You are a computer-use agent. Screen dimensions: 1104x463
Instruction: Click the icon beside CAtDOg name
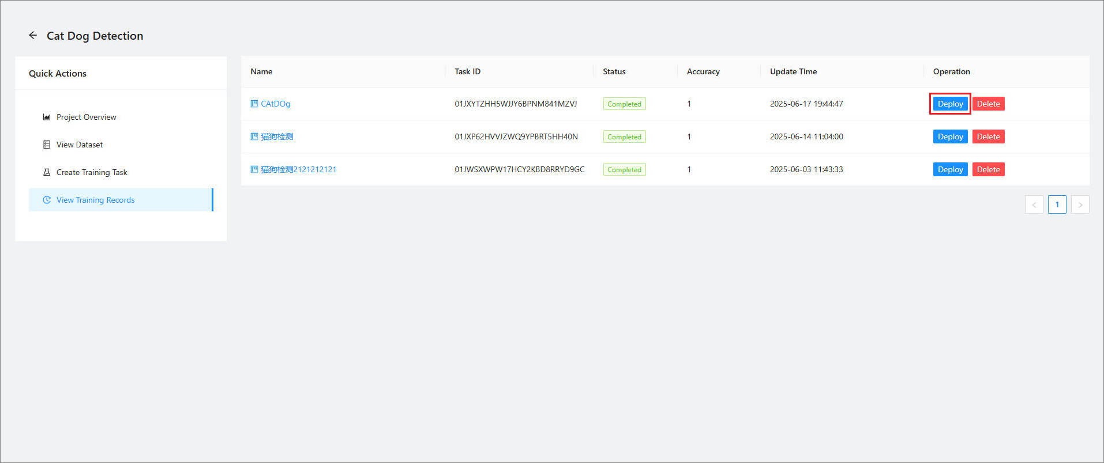254,104
